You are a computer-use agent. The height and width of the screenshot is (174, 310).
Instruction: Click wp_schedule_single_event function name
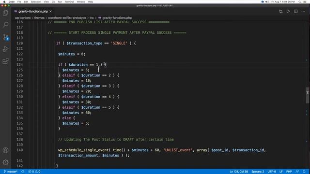tap(83, 150)
